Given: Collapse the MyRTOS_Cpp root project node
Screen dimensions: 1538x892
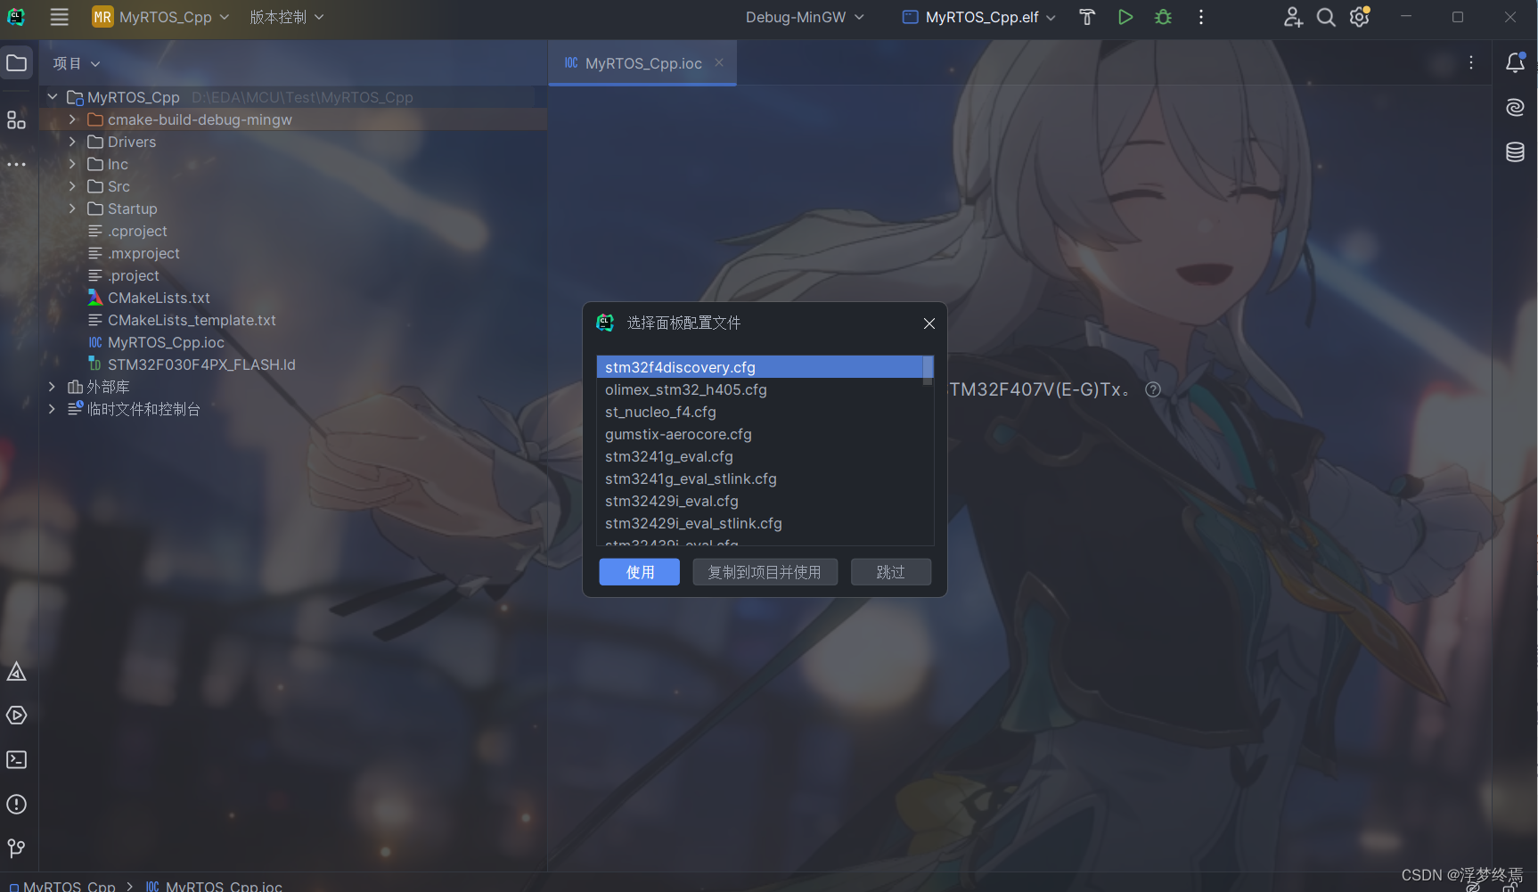Looking at the screenshot, I should pyautogui.click(x=53, y=97).
